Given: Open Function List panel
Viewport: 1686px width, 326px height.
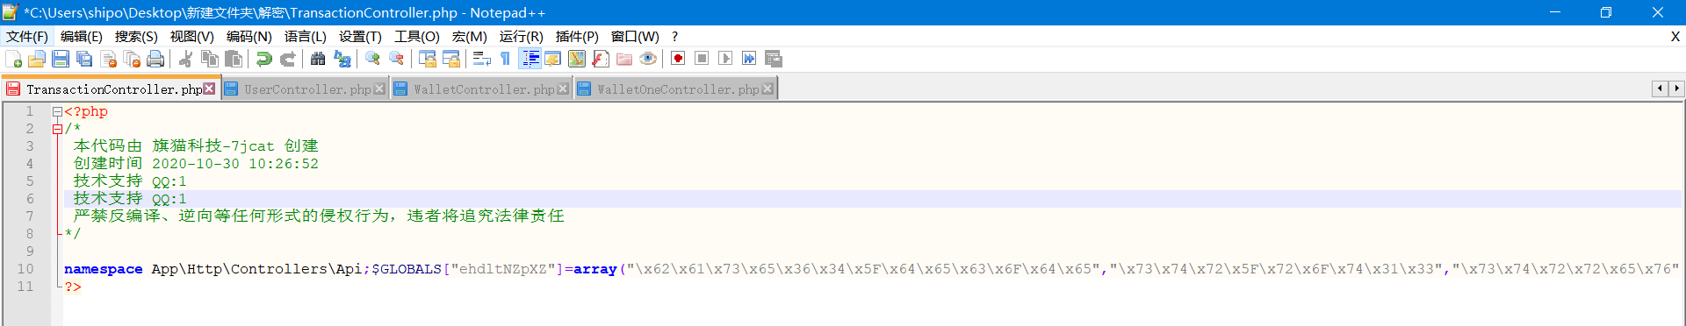Looking at the screenshot, I should [x=601, y=59].
